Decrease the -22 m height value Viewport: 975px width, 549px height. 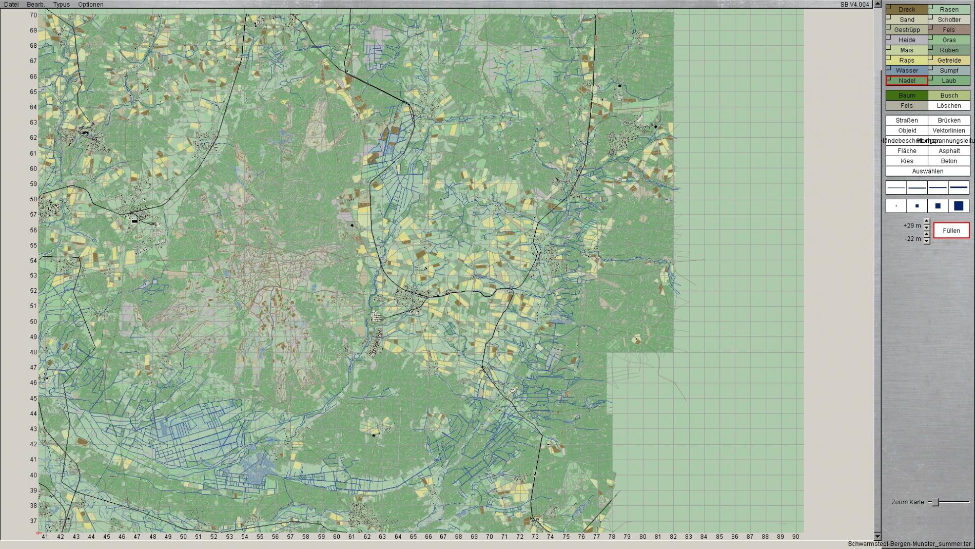927,241
